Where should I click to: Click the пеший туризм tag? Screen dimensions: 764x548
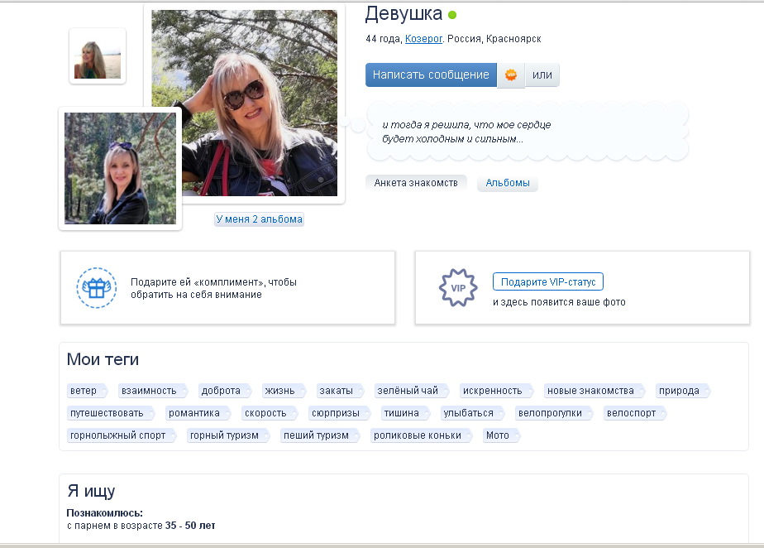coord(320,435)
